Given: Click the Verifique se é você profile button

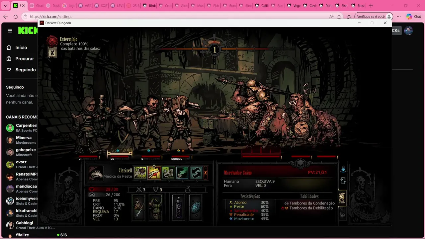Looking at the screenshot, I should coord(374,17).
